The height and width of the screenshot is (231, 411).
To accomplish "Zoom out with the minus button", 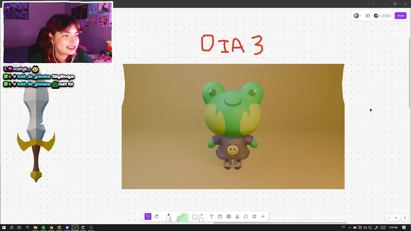I will coord(389,218).
